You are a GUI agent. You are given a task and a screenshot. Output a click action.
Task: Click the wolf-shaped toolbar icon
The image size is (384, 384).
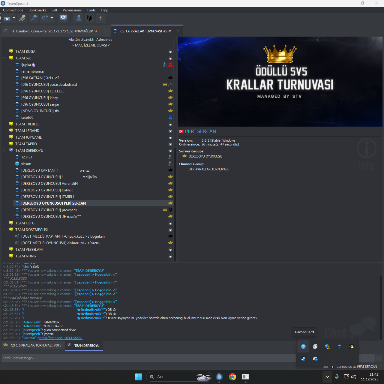(89, 18)
